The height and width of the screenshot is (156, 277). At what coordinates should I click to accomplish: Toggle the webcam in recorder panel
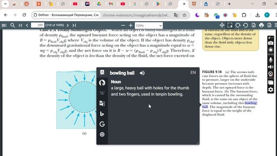271,74
